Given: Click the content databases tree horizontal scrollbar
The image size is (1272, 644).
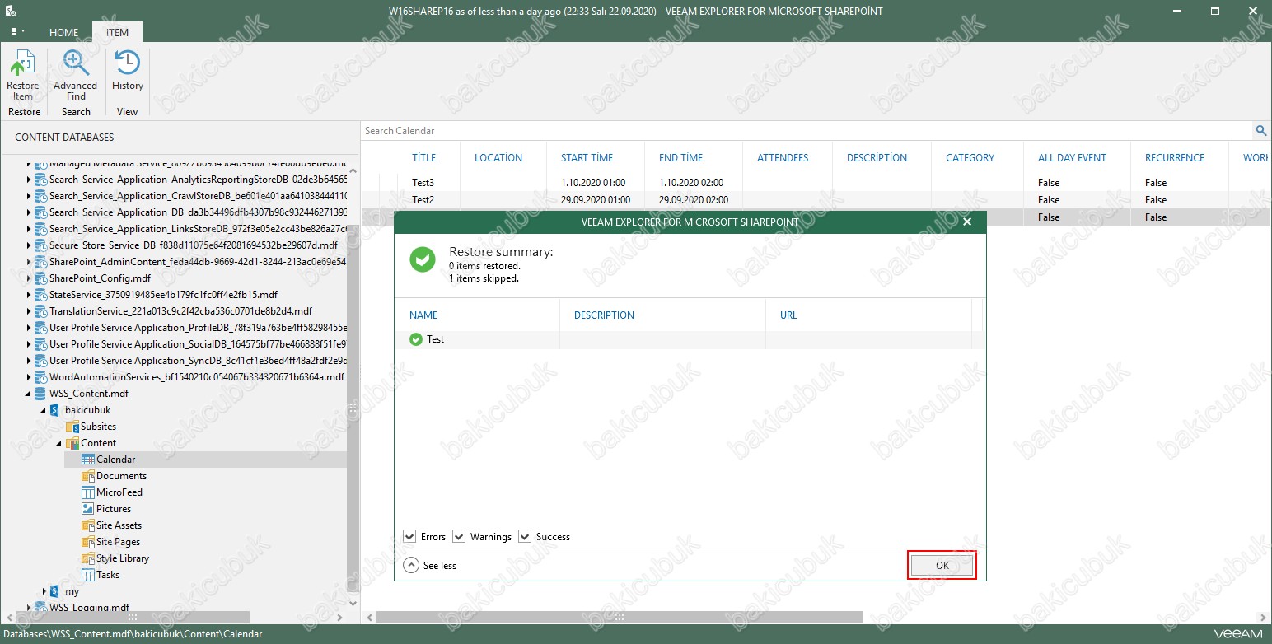Looking at the screenshot, I should click(131, 617).
